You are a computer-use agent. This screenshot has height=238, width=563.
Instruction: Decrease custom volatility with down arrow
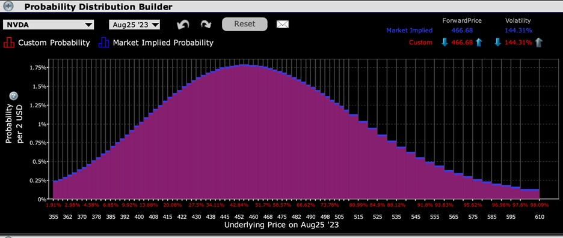coord(497,42)
